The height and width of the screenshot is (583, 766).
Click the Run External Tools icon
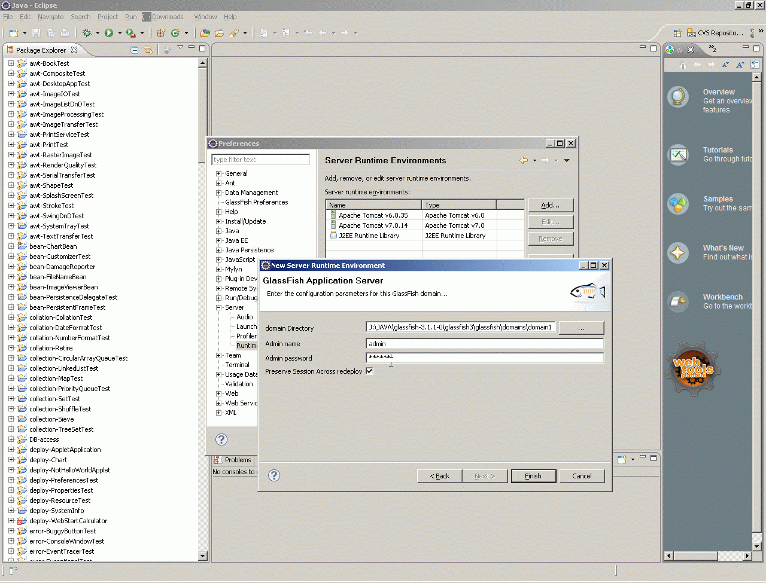point(130,33)
